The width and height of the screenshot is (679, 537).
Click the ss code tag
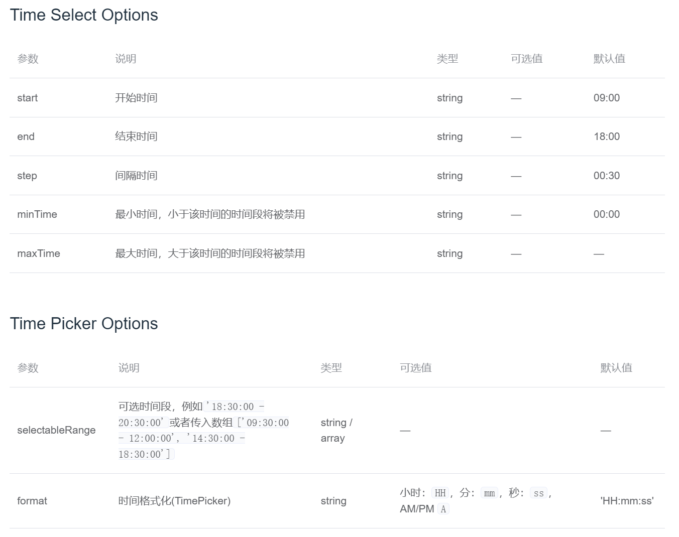coord(538,493)
